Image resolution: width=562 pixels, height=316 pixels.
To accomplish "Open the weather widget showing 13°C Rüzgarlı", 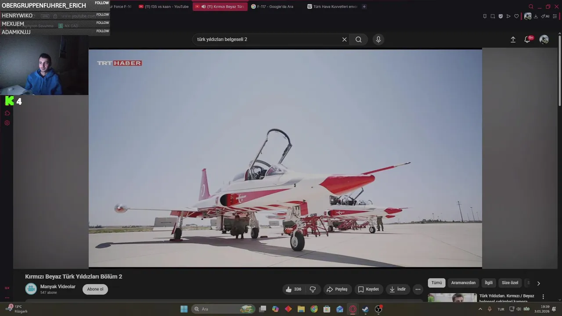I will click(17, 309).
